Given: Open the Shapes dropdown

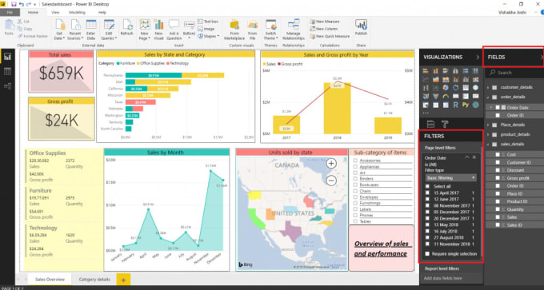Looking at the screenshot, I should coord(209,36).
